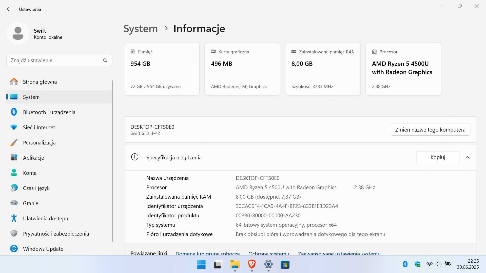The width and height of the screenshot is (486, 273).
Task: Select Personalizacja menu item
Action: click(x=59, y=142)
